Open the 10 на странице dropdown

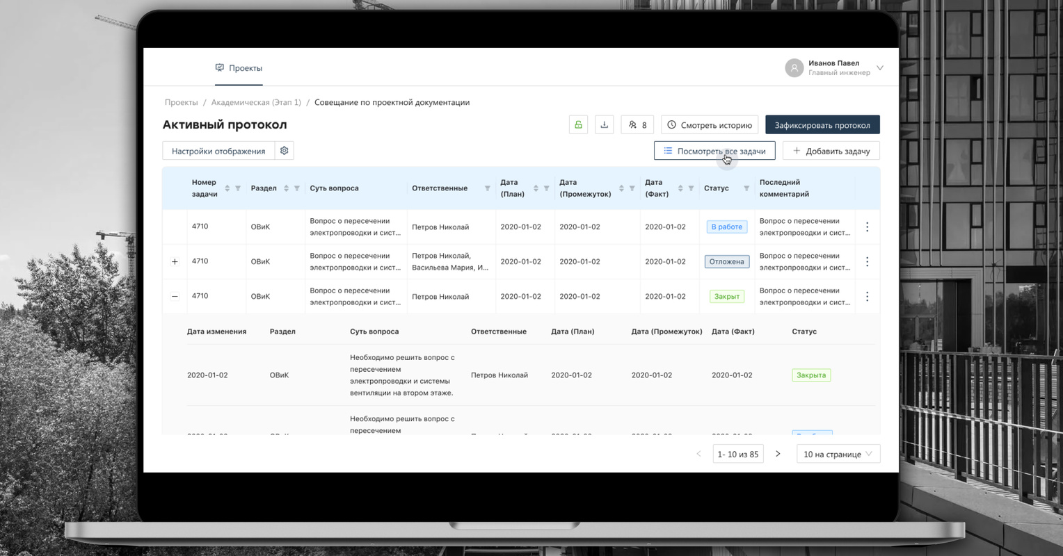pyautogui.click(x=838, y=454)
